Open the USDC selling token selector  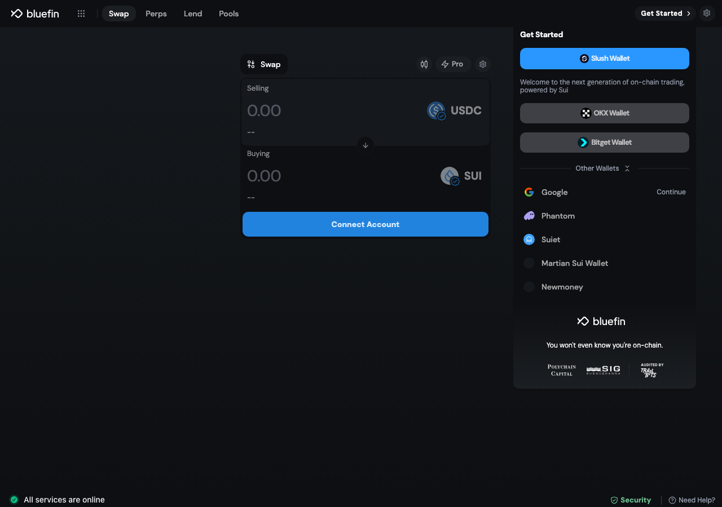(x=455, y=110)
